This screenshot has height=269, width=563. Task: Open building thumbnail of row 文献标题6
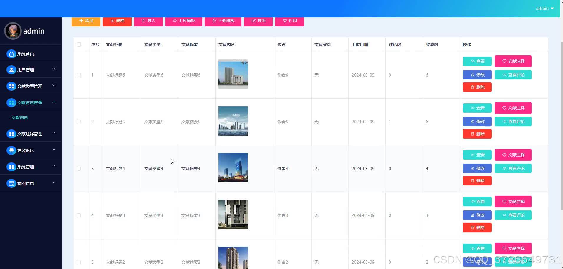tap(233, 74)
